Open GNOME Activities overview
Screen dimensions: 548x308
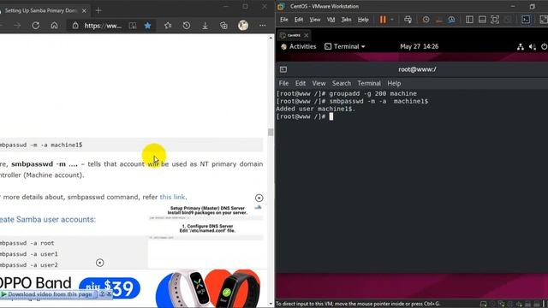[299, 46]
